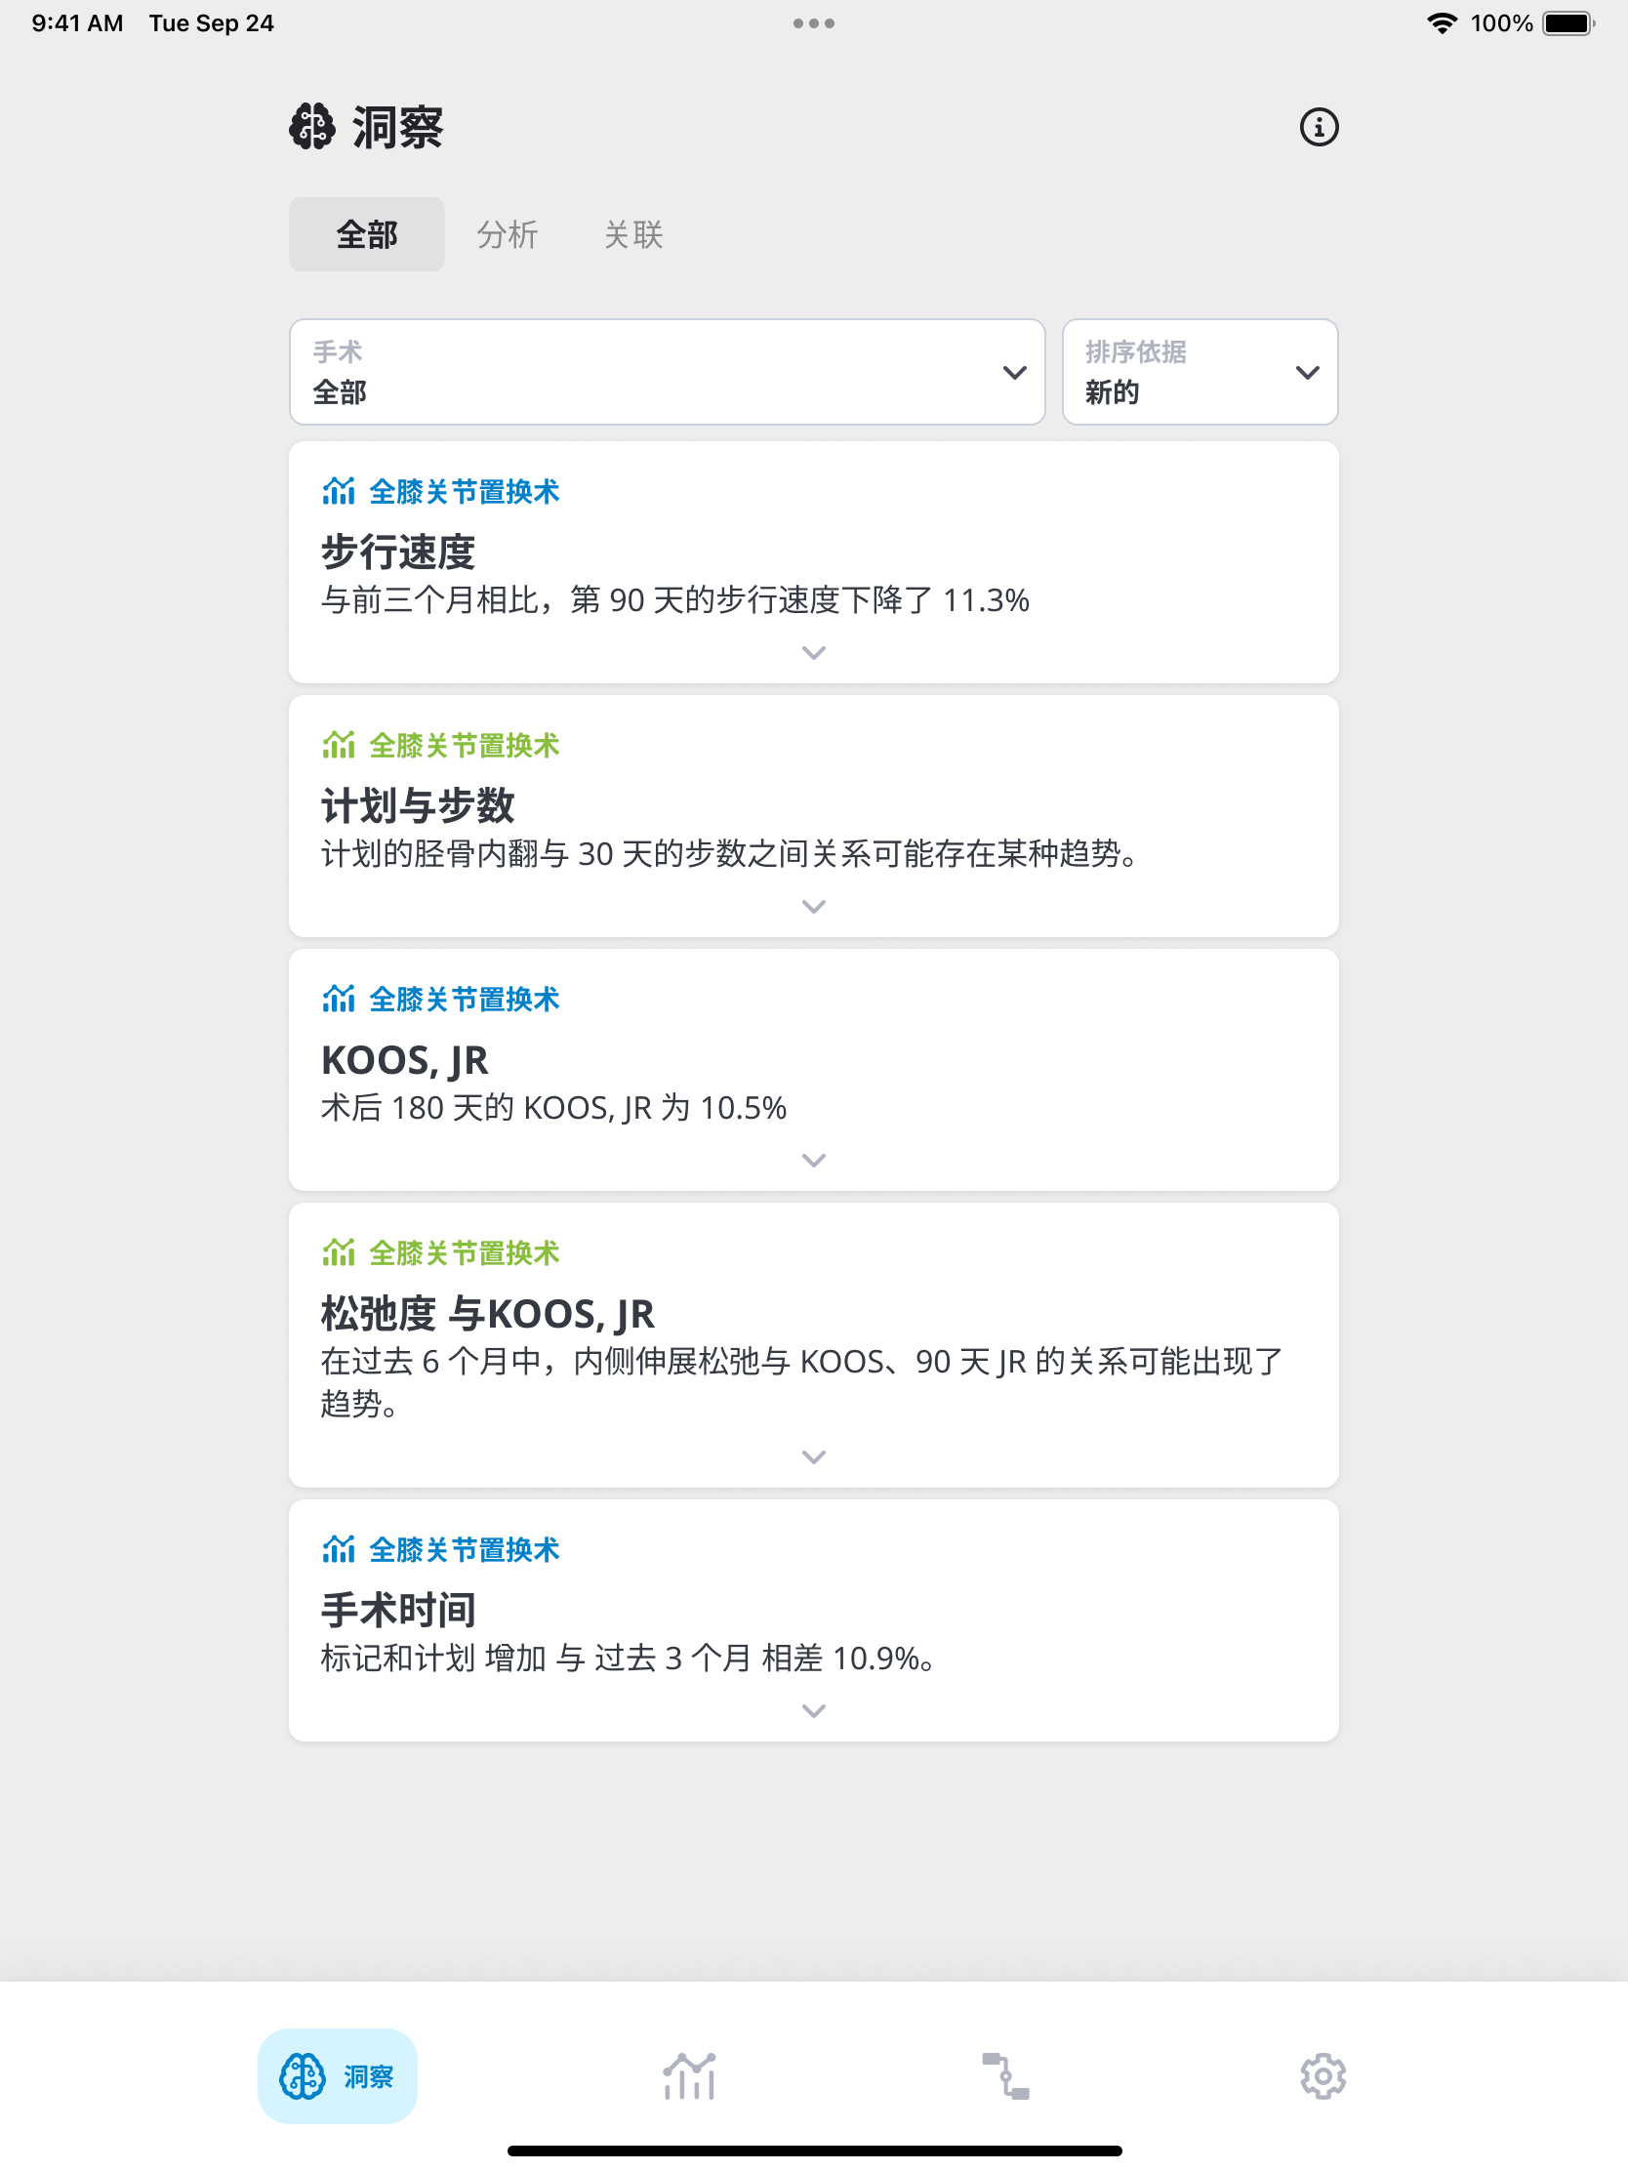This screenshot has height=2171, width=1628.
Task: Click blue chart icon on 步行速度 card
Action: point(339,491)
